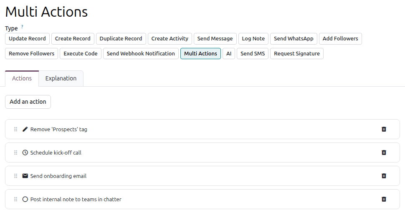Click circle icon beside Post internal note
The image size is (405, 215).
click(x=25, y=199)
